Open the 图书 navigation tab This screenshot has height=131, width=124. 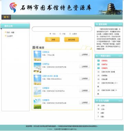click(x=6, y=17)
